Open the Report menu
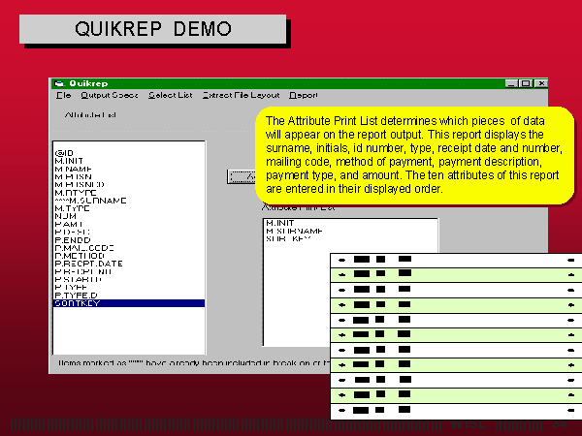The height and width of the screenshot is (436, 582). click(x=303, y=95)
